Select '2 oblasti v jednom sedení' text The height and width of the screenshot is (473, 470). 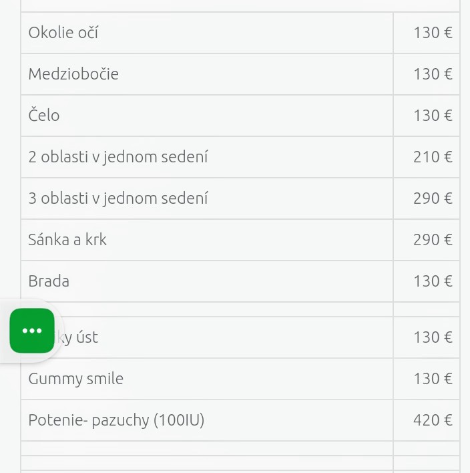point(118,157)
